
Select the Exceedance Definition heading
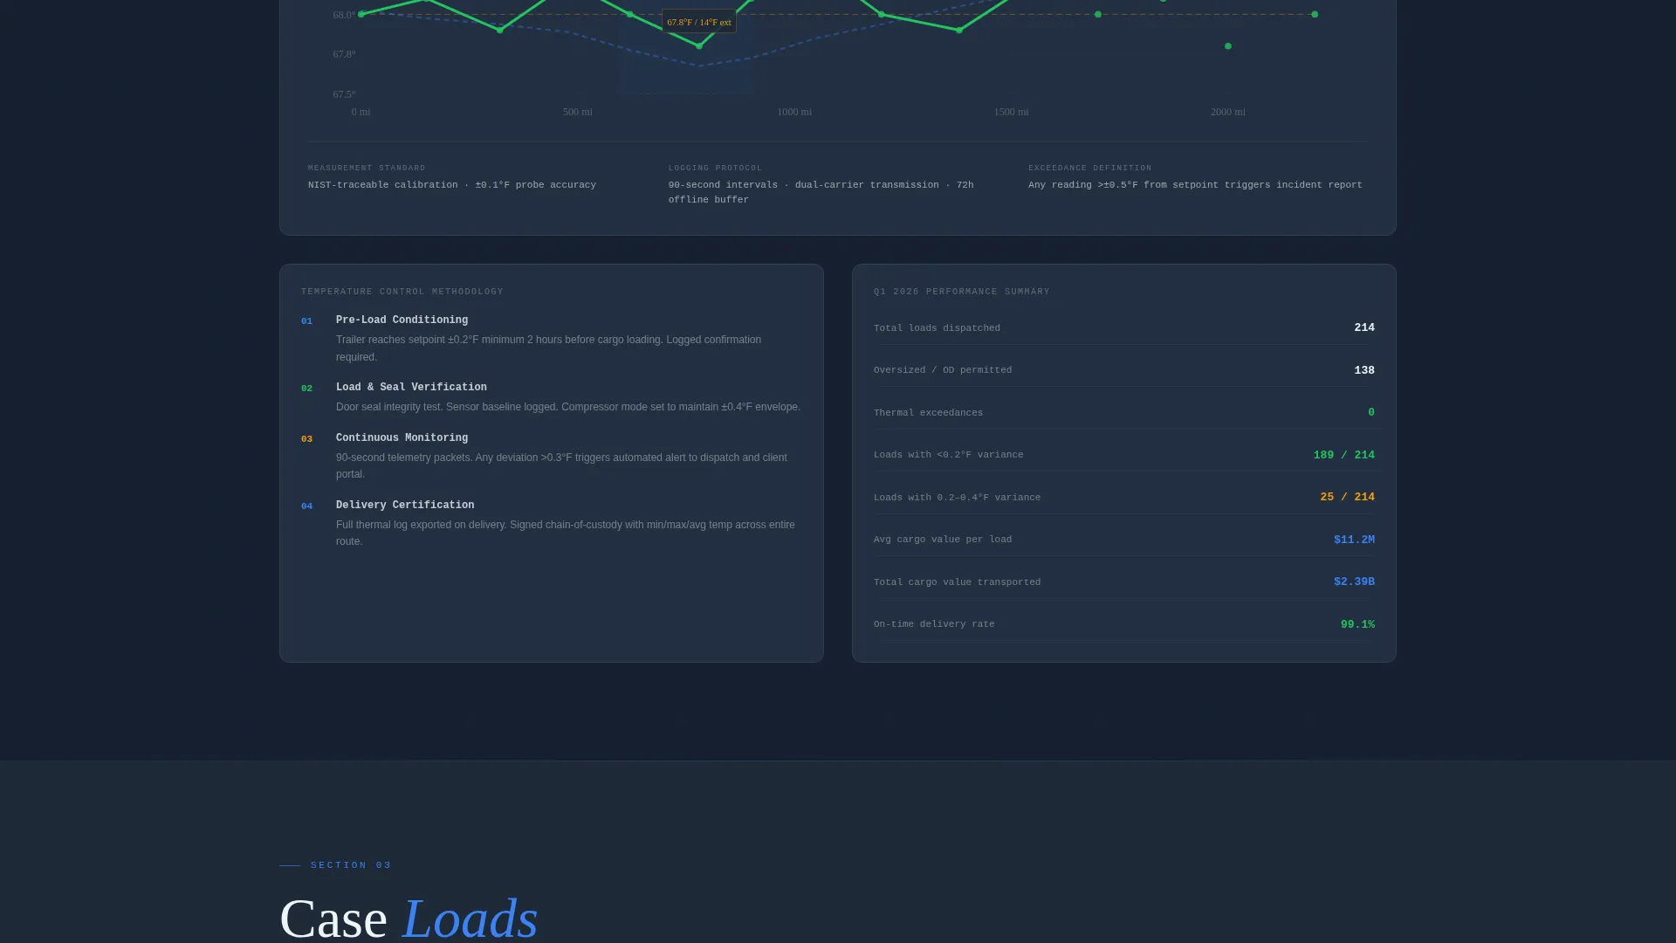(1089, 168)
